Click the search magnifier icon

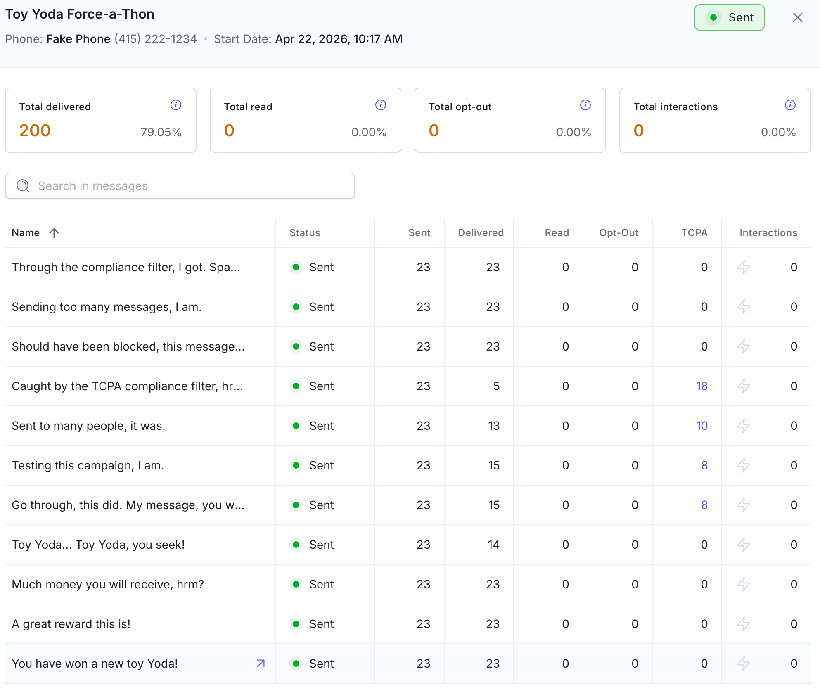[x=23, y=186]
